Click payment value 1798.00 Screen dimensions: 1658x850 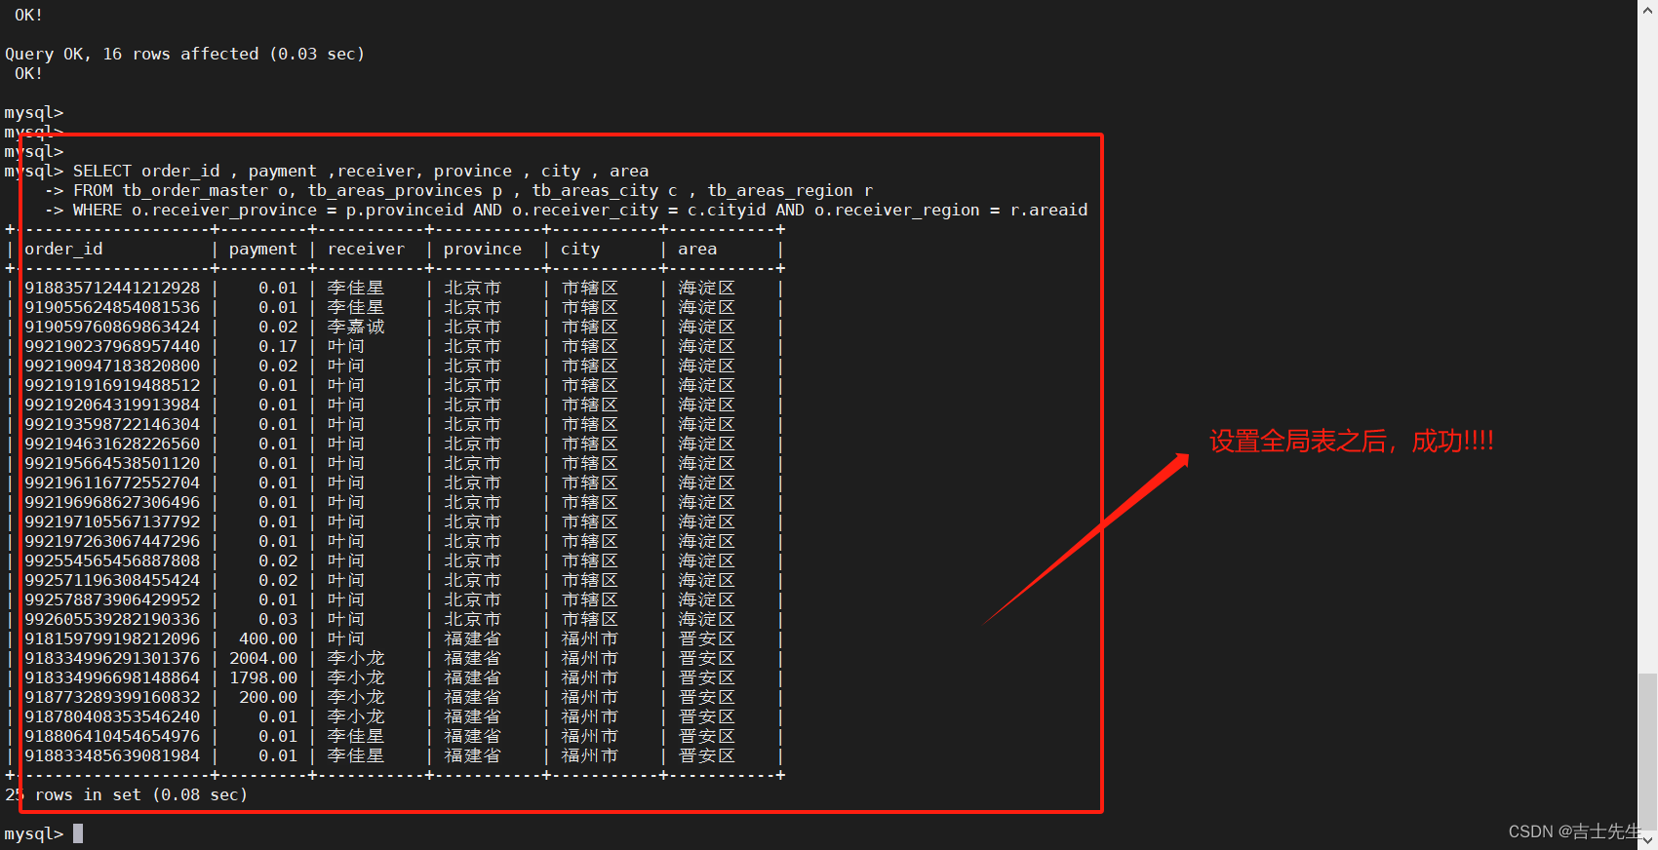click(263, 677)
